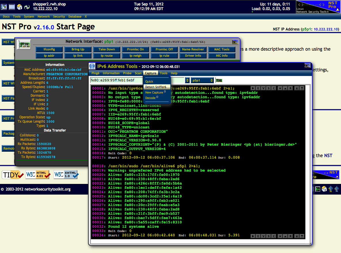Image resolution: width=341 pixels, height=253 pixels.
Task: Open the Scan menu in IPv6 Address Tools
Action: click(138, 73)
